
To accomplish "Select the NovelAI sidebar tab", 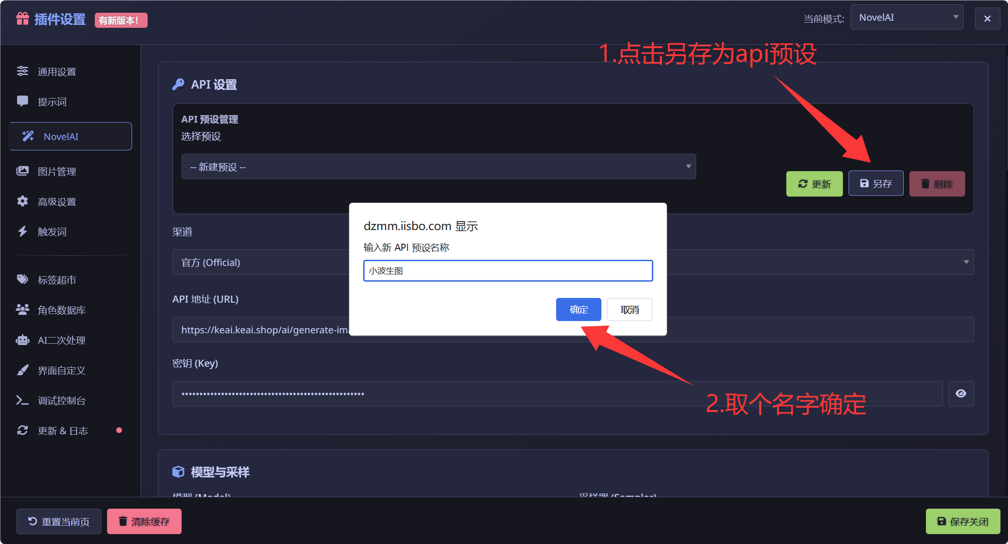I will [x=70, y=136].
